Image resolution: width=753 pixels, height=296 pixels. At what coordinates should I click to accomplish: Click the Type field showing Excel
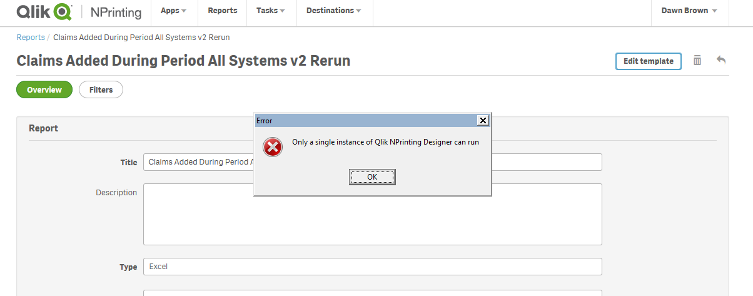click(x=372, y=267)
